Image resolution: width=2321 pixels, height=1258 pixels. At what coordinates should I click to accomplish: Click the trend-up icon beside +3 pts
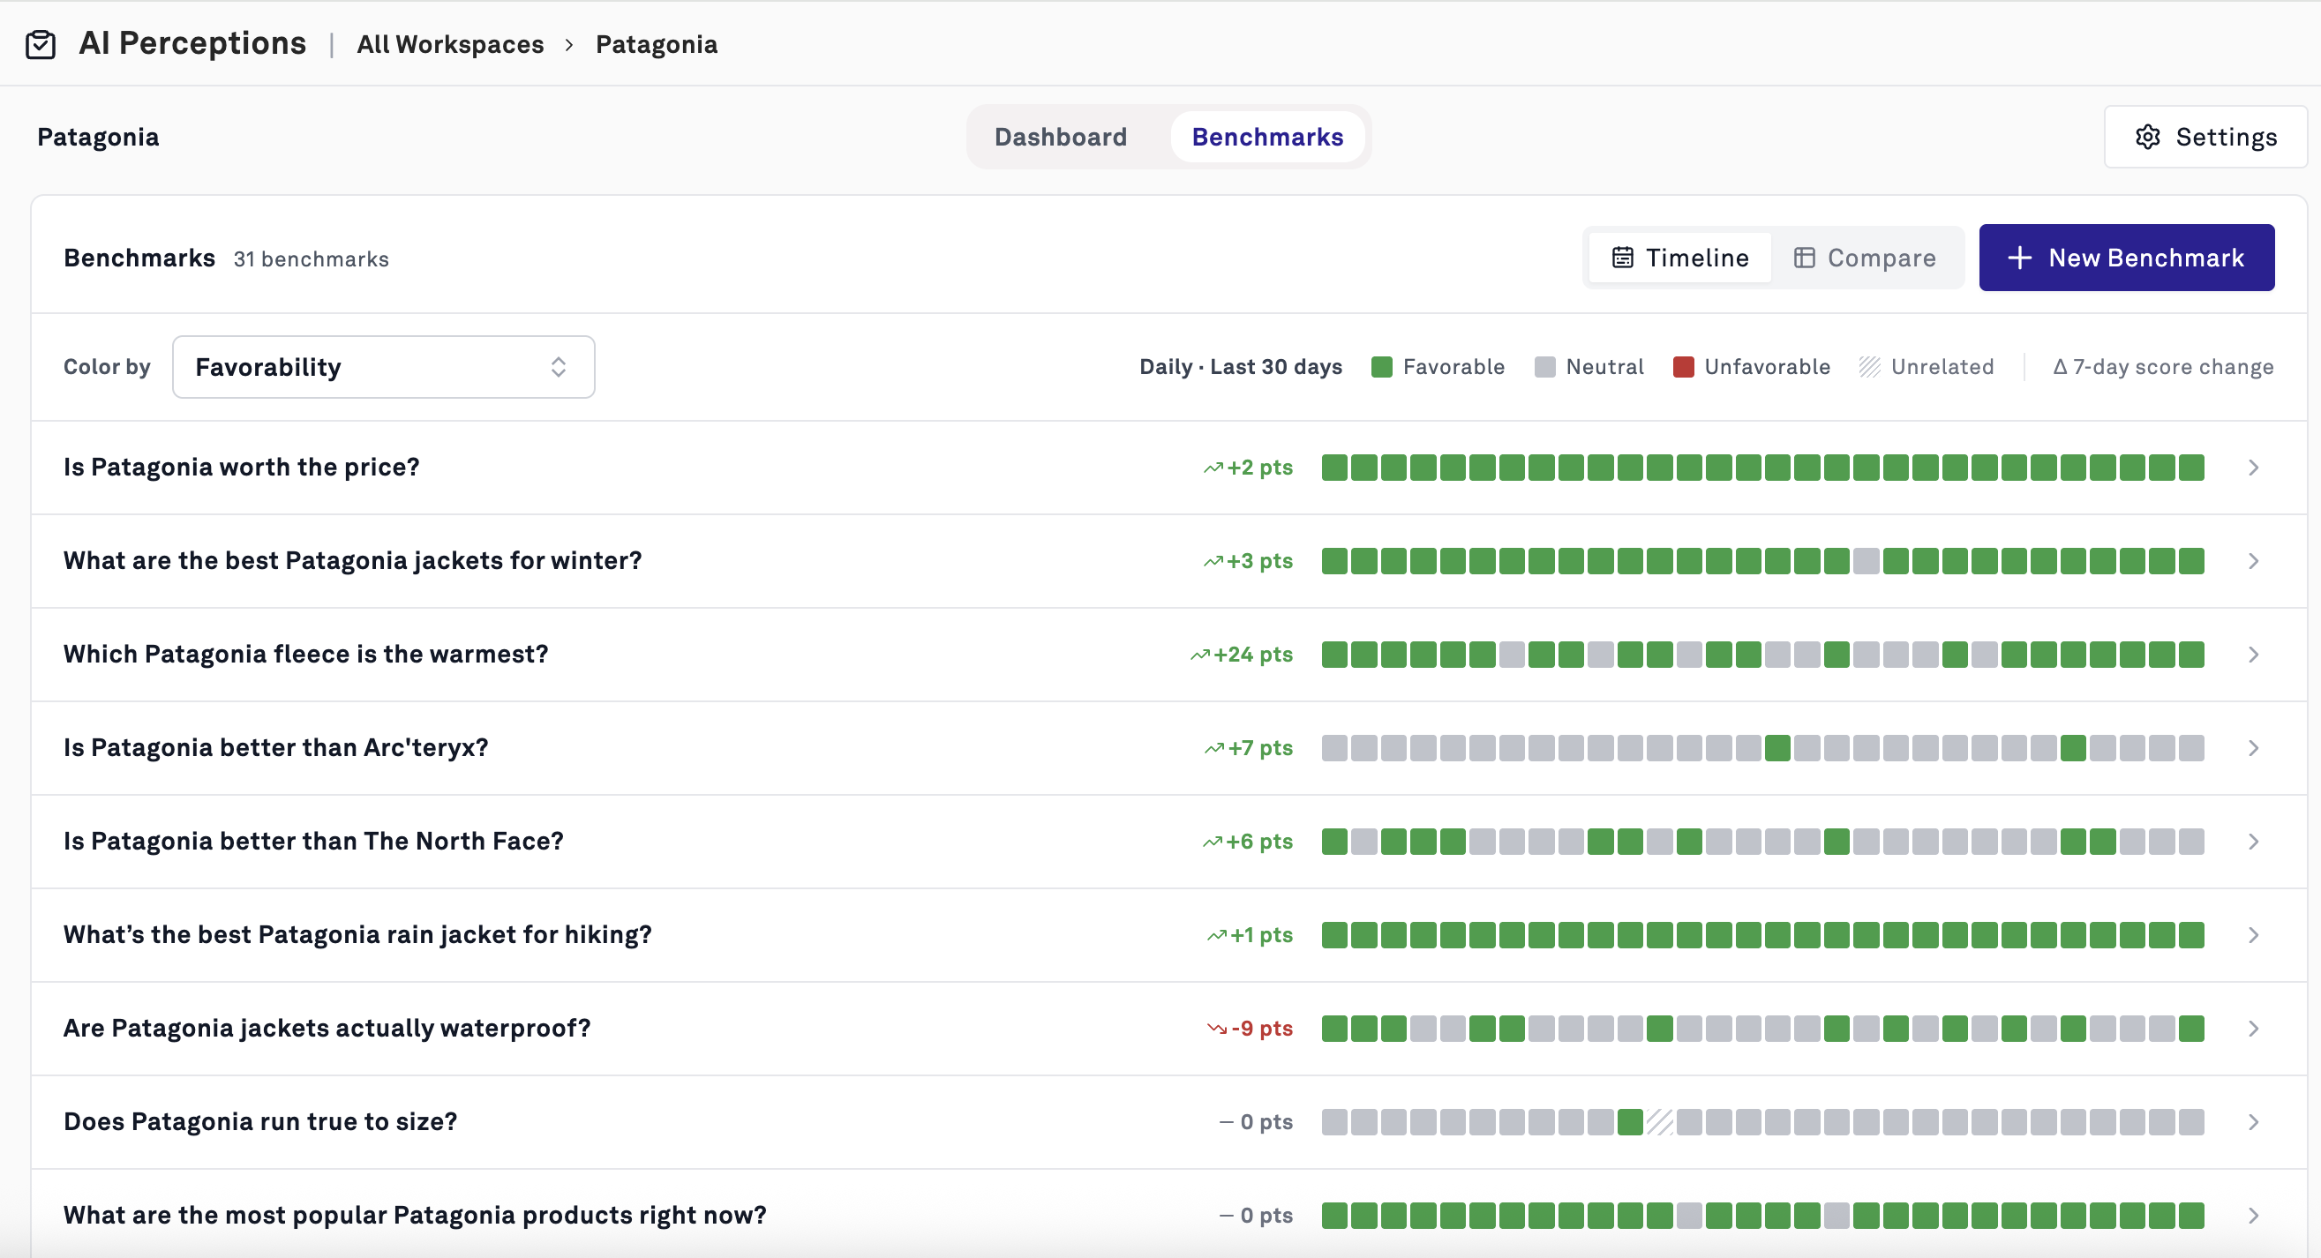coord(1213,562)
